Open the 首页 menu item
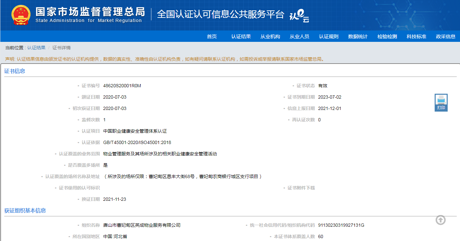 [x=212, y=36]
